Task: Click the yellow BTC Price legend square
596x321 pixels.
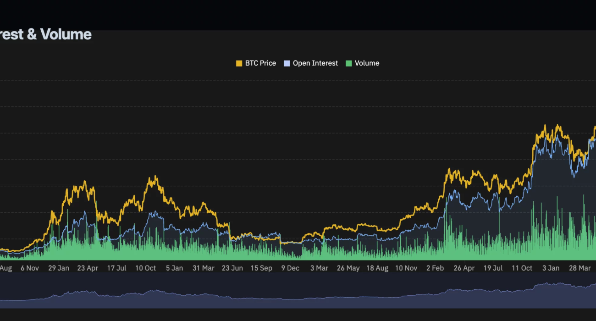Action: [x=239, y=63]
